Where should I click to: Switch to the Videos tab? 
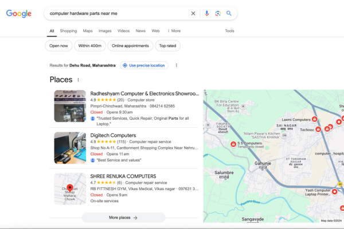click(x=123, y=31)
